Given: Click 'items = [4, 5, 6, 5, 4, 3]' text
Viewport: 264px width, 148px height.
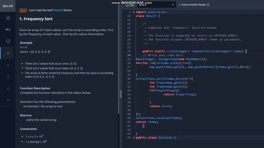Looking at the screenshot, I should click(x=35, y=52).
